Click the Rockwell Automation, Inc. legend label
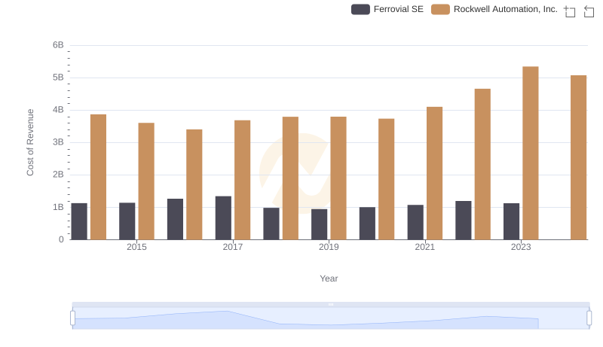The height and width of the screenshot is (347, 603). coord(505,9)
